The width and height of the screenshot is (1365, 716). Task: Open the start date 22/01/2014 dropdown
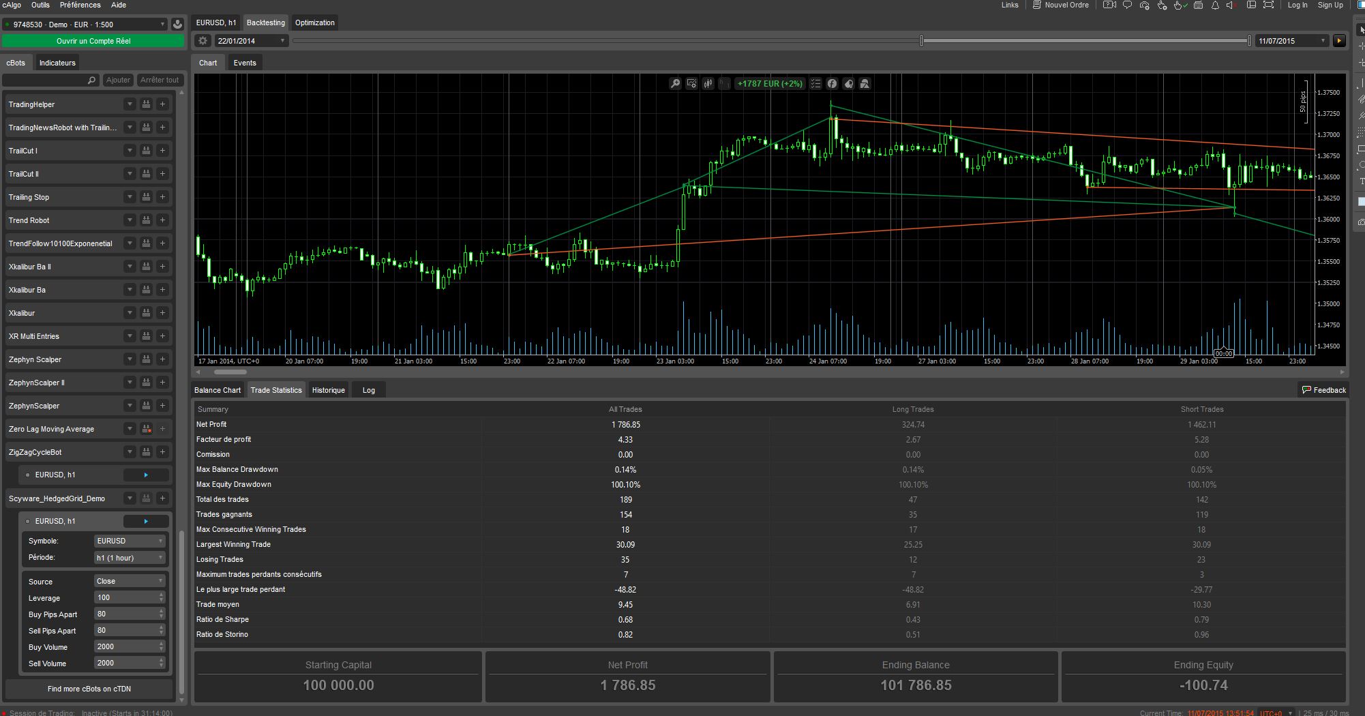[x=252, y=41]
